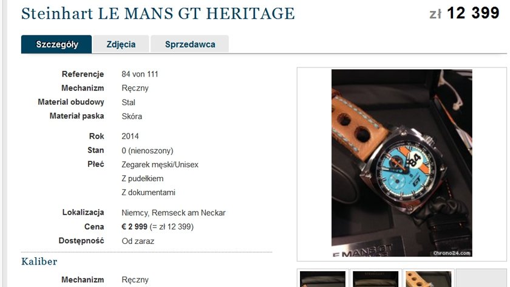Viewport: 510px width, 287px height.
Task: Click the Steinhart LE MANS GT HERITAGE title
Action: click(158, 14)
